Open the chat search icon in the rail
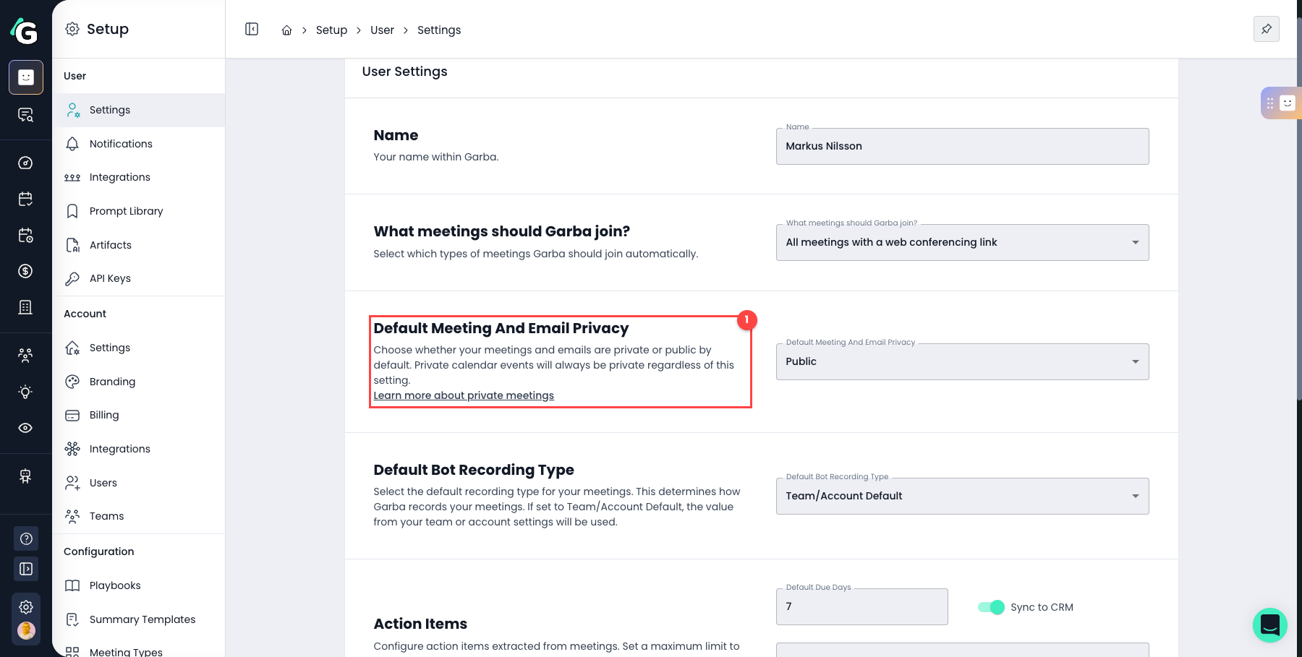 click(25, 115)
